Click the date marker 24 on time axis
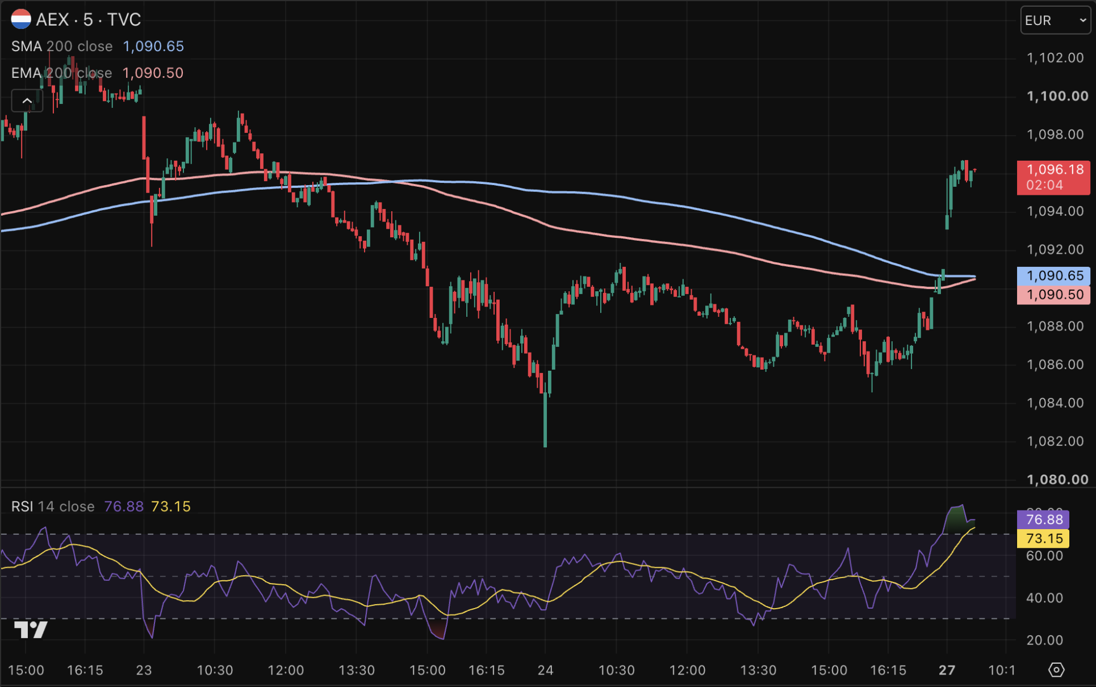The height and width of the screenshot is (687, 1096). [545, 671]
